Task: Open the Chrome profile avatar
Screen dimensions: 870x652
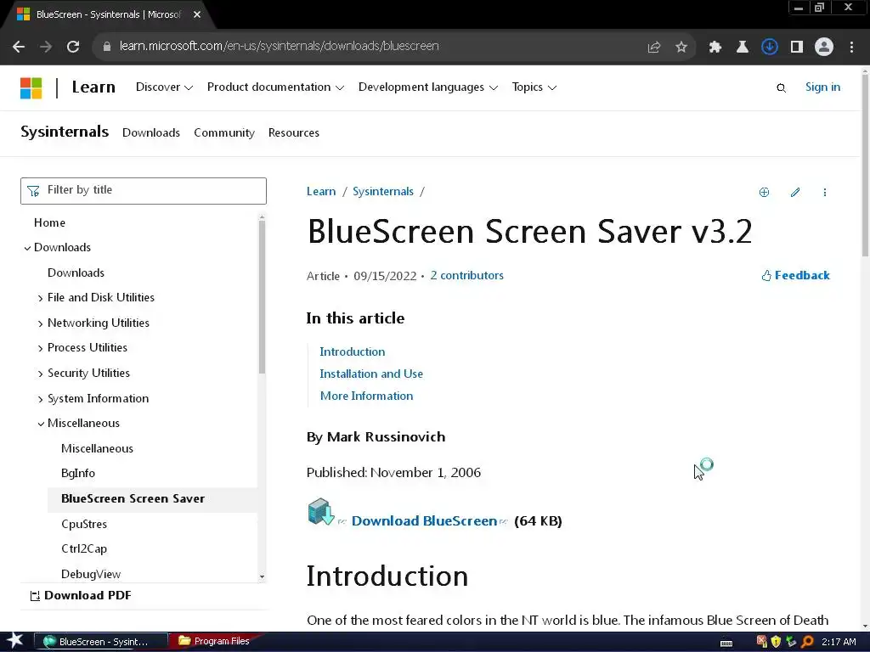Action: (x=824, y=48)
